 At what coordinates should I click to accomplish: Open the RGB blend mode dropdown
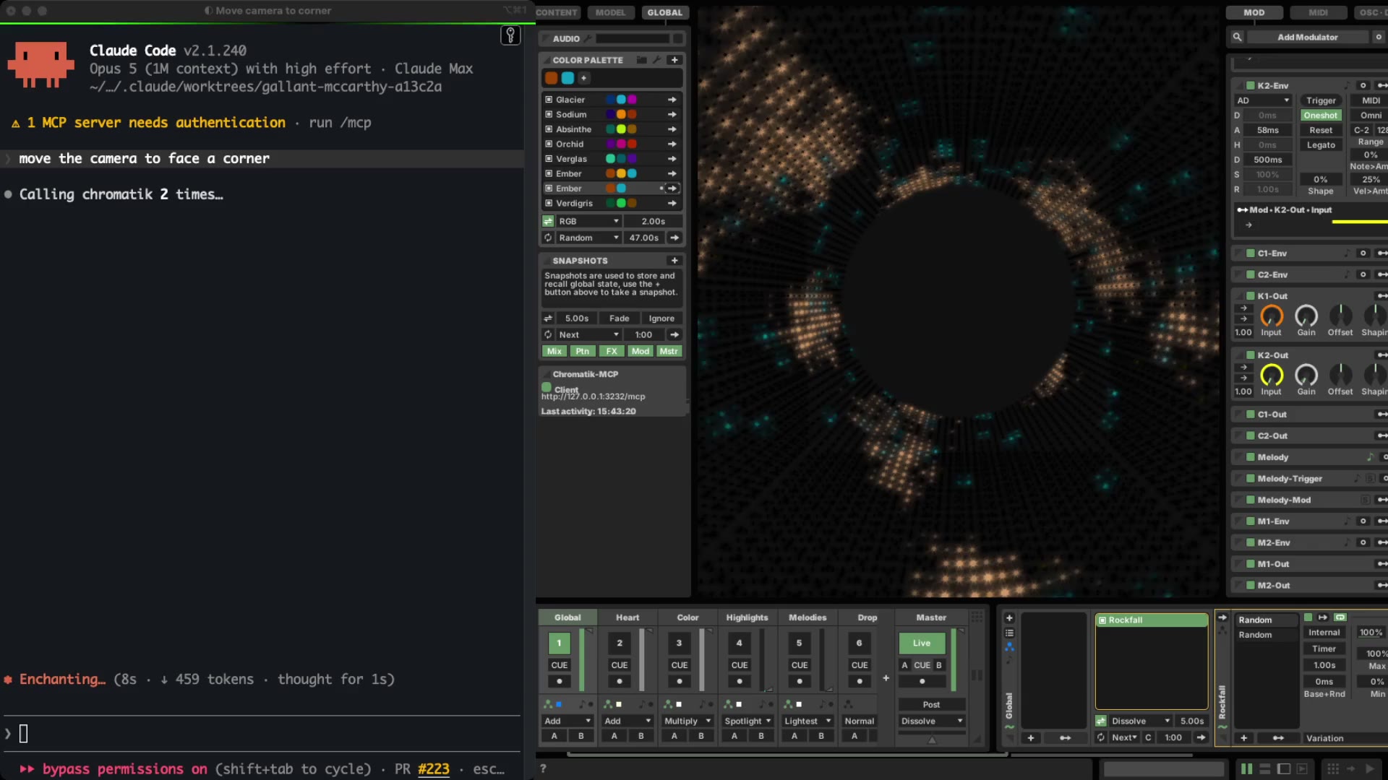tap(589, 222)
